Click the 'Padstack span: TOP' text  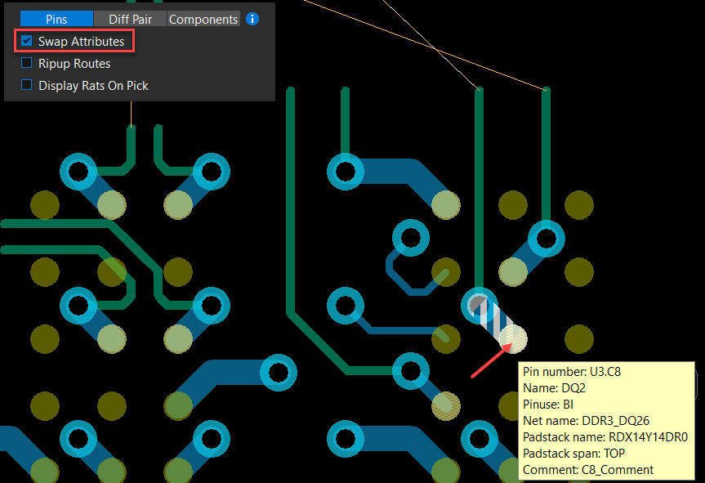pos(573,454)
